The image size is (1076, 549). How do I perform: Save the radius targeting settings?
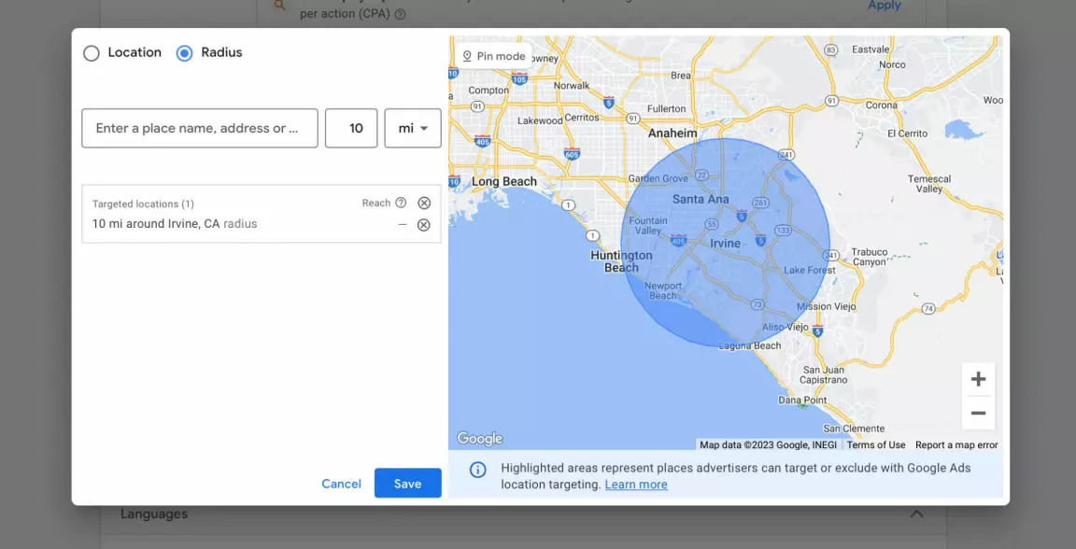(x=408, y=484)
